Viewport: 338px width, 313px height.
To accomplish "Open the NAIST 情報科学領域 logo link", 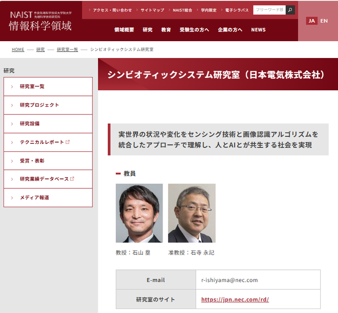I will (x=40, y=21).
